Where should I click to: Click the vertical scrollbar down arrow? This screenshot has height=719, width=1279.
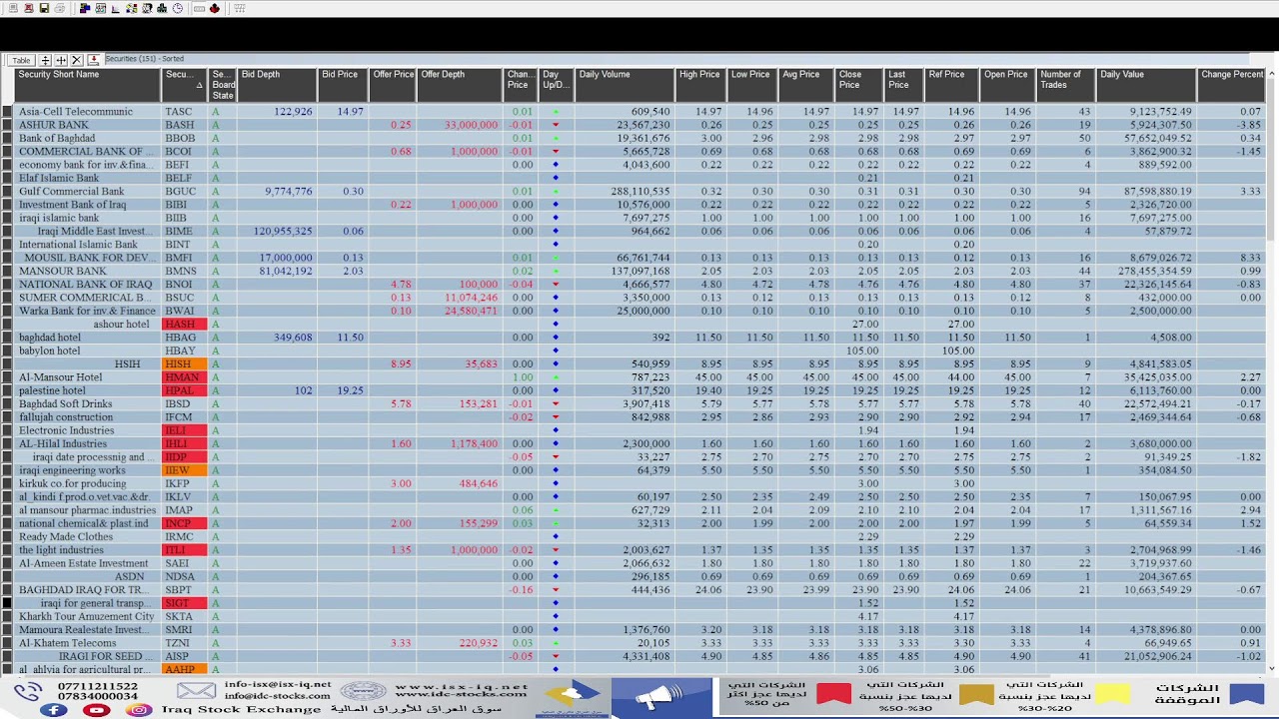pyautogui.click(x=1272, y=669)
